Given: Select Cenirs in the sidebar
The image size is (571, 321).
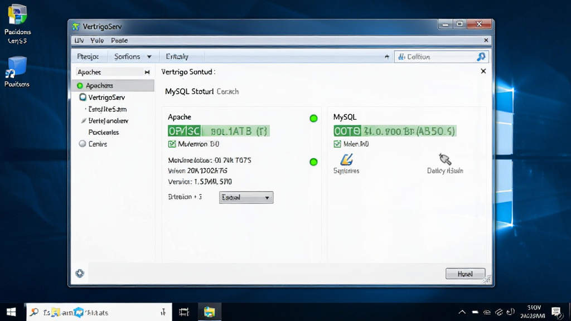Looking at the screenshot, I should (98, 144).
